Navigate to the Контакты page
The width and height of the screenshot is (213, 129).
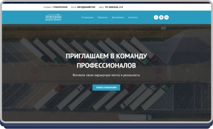pos(133,17)
